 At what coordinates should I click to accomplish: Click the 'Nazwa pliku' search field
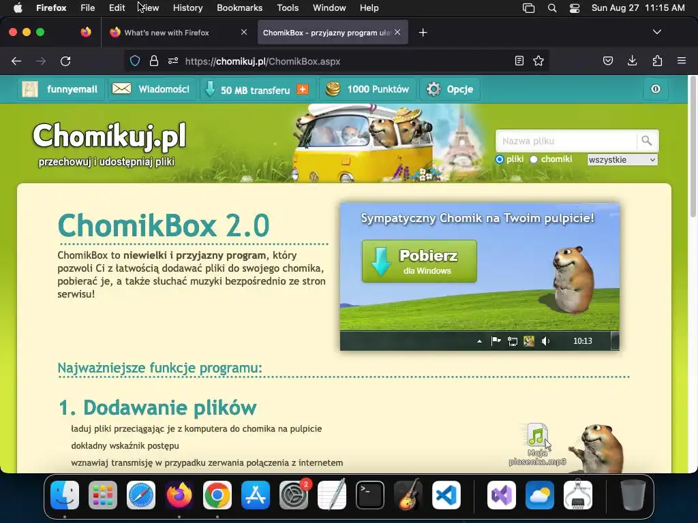tap(566, 141)
